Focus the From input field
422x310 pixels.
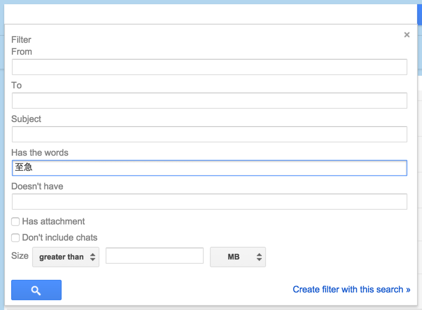coord(209,67)
